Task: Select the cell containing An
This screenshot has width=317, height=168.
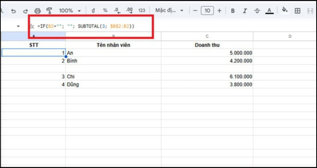Action: coord(113,53)
